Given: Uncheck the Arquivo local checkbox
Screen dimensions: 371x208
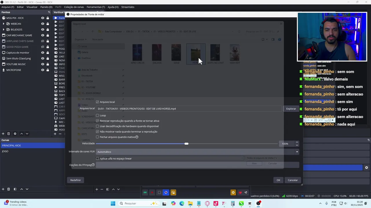Looking at the screenshot, I should [97, 102].
